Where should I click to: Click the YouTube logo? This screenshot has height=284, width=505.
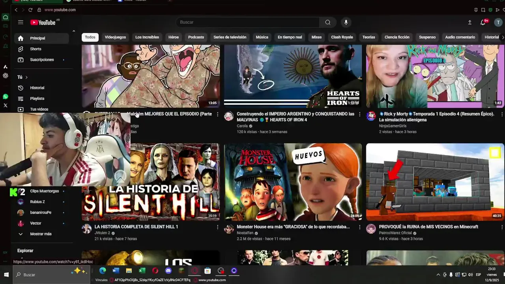tap(43, 22)
